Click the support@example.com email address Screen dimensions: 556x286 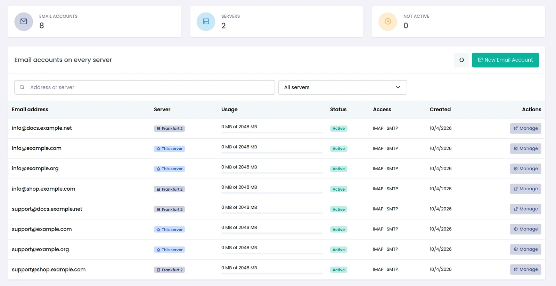click(42, 229)
